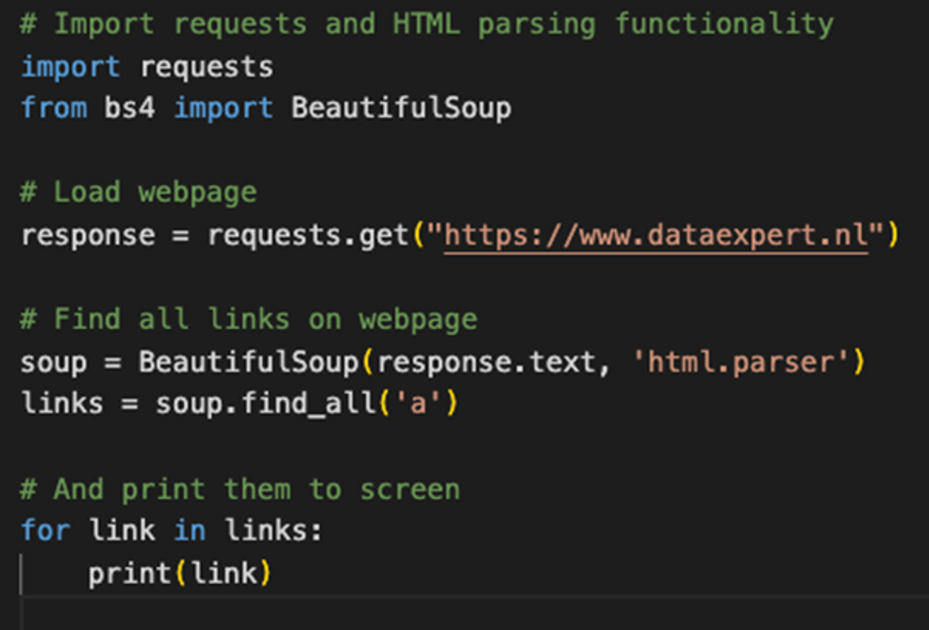Click the 'from' keyword in bs4 import
This screenshot has width=929, height=630.
54,108
